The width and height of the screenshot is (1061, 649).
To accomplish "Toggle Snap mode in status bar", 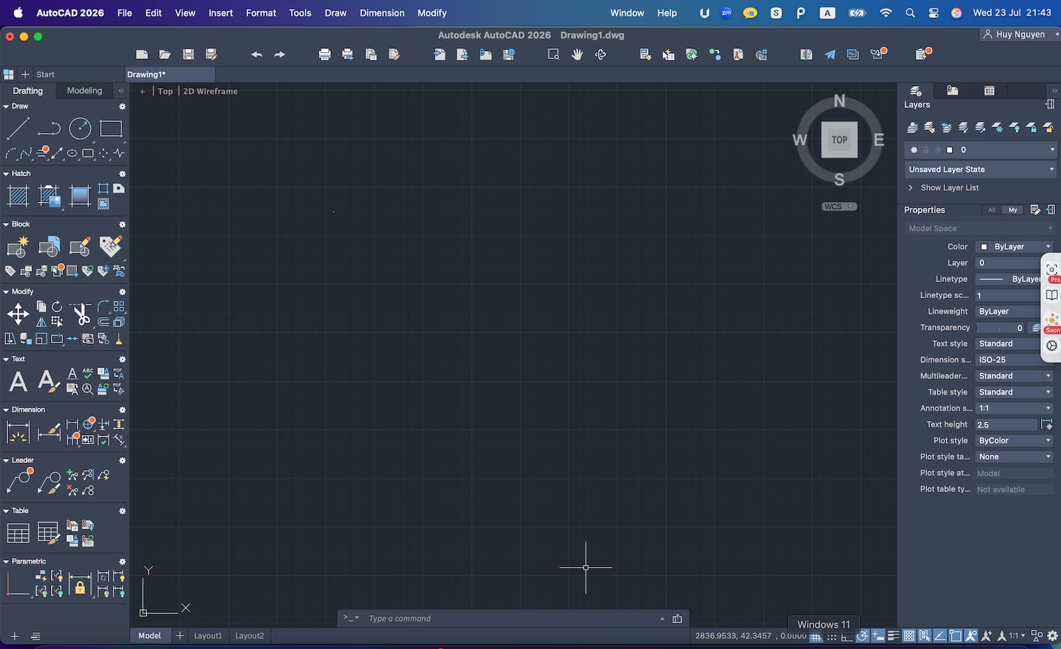I will [x=832, y=637].
